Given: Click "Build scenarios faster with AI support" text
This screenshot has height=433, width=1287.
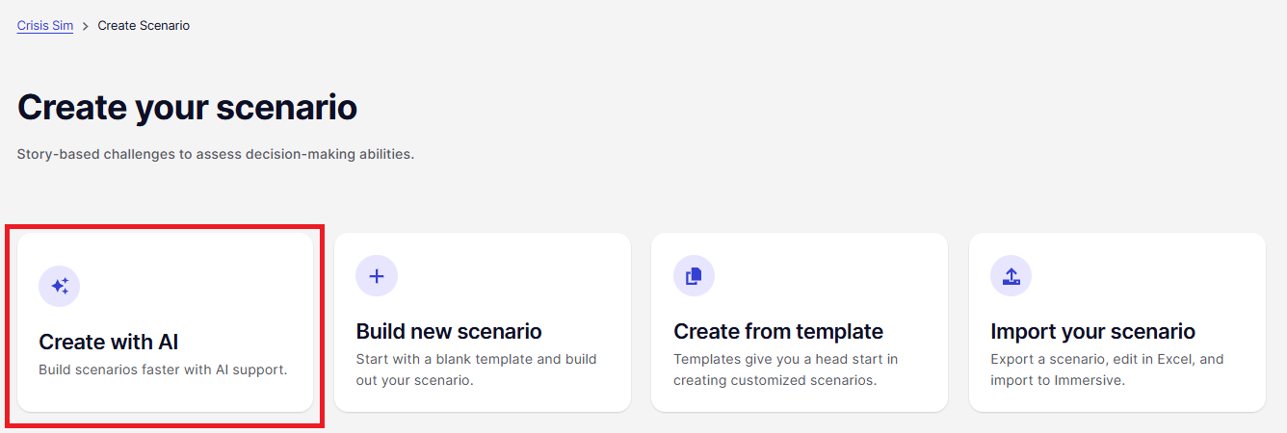Looking at the screenshot, I should [163, 369].
